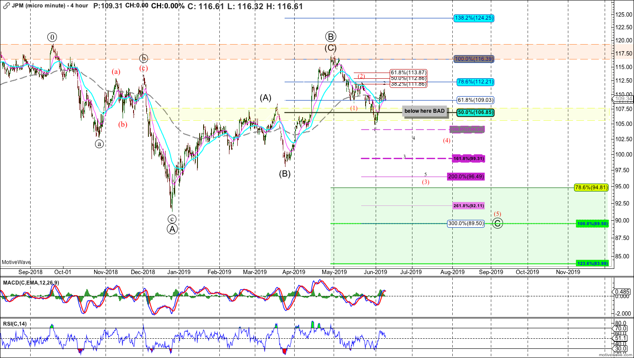The height and width of the screenshot is (358, 634).
Task: Select the circled A wave label at December low
Action: (x=173, y=229)
